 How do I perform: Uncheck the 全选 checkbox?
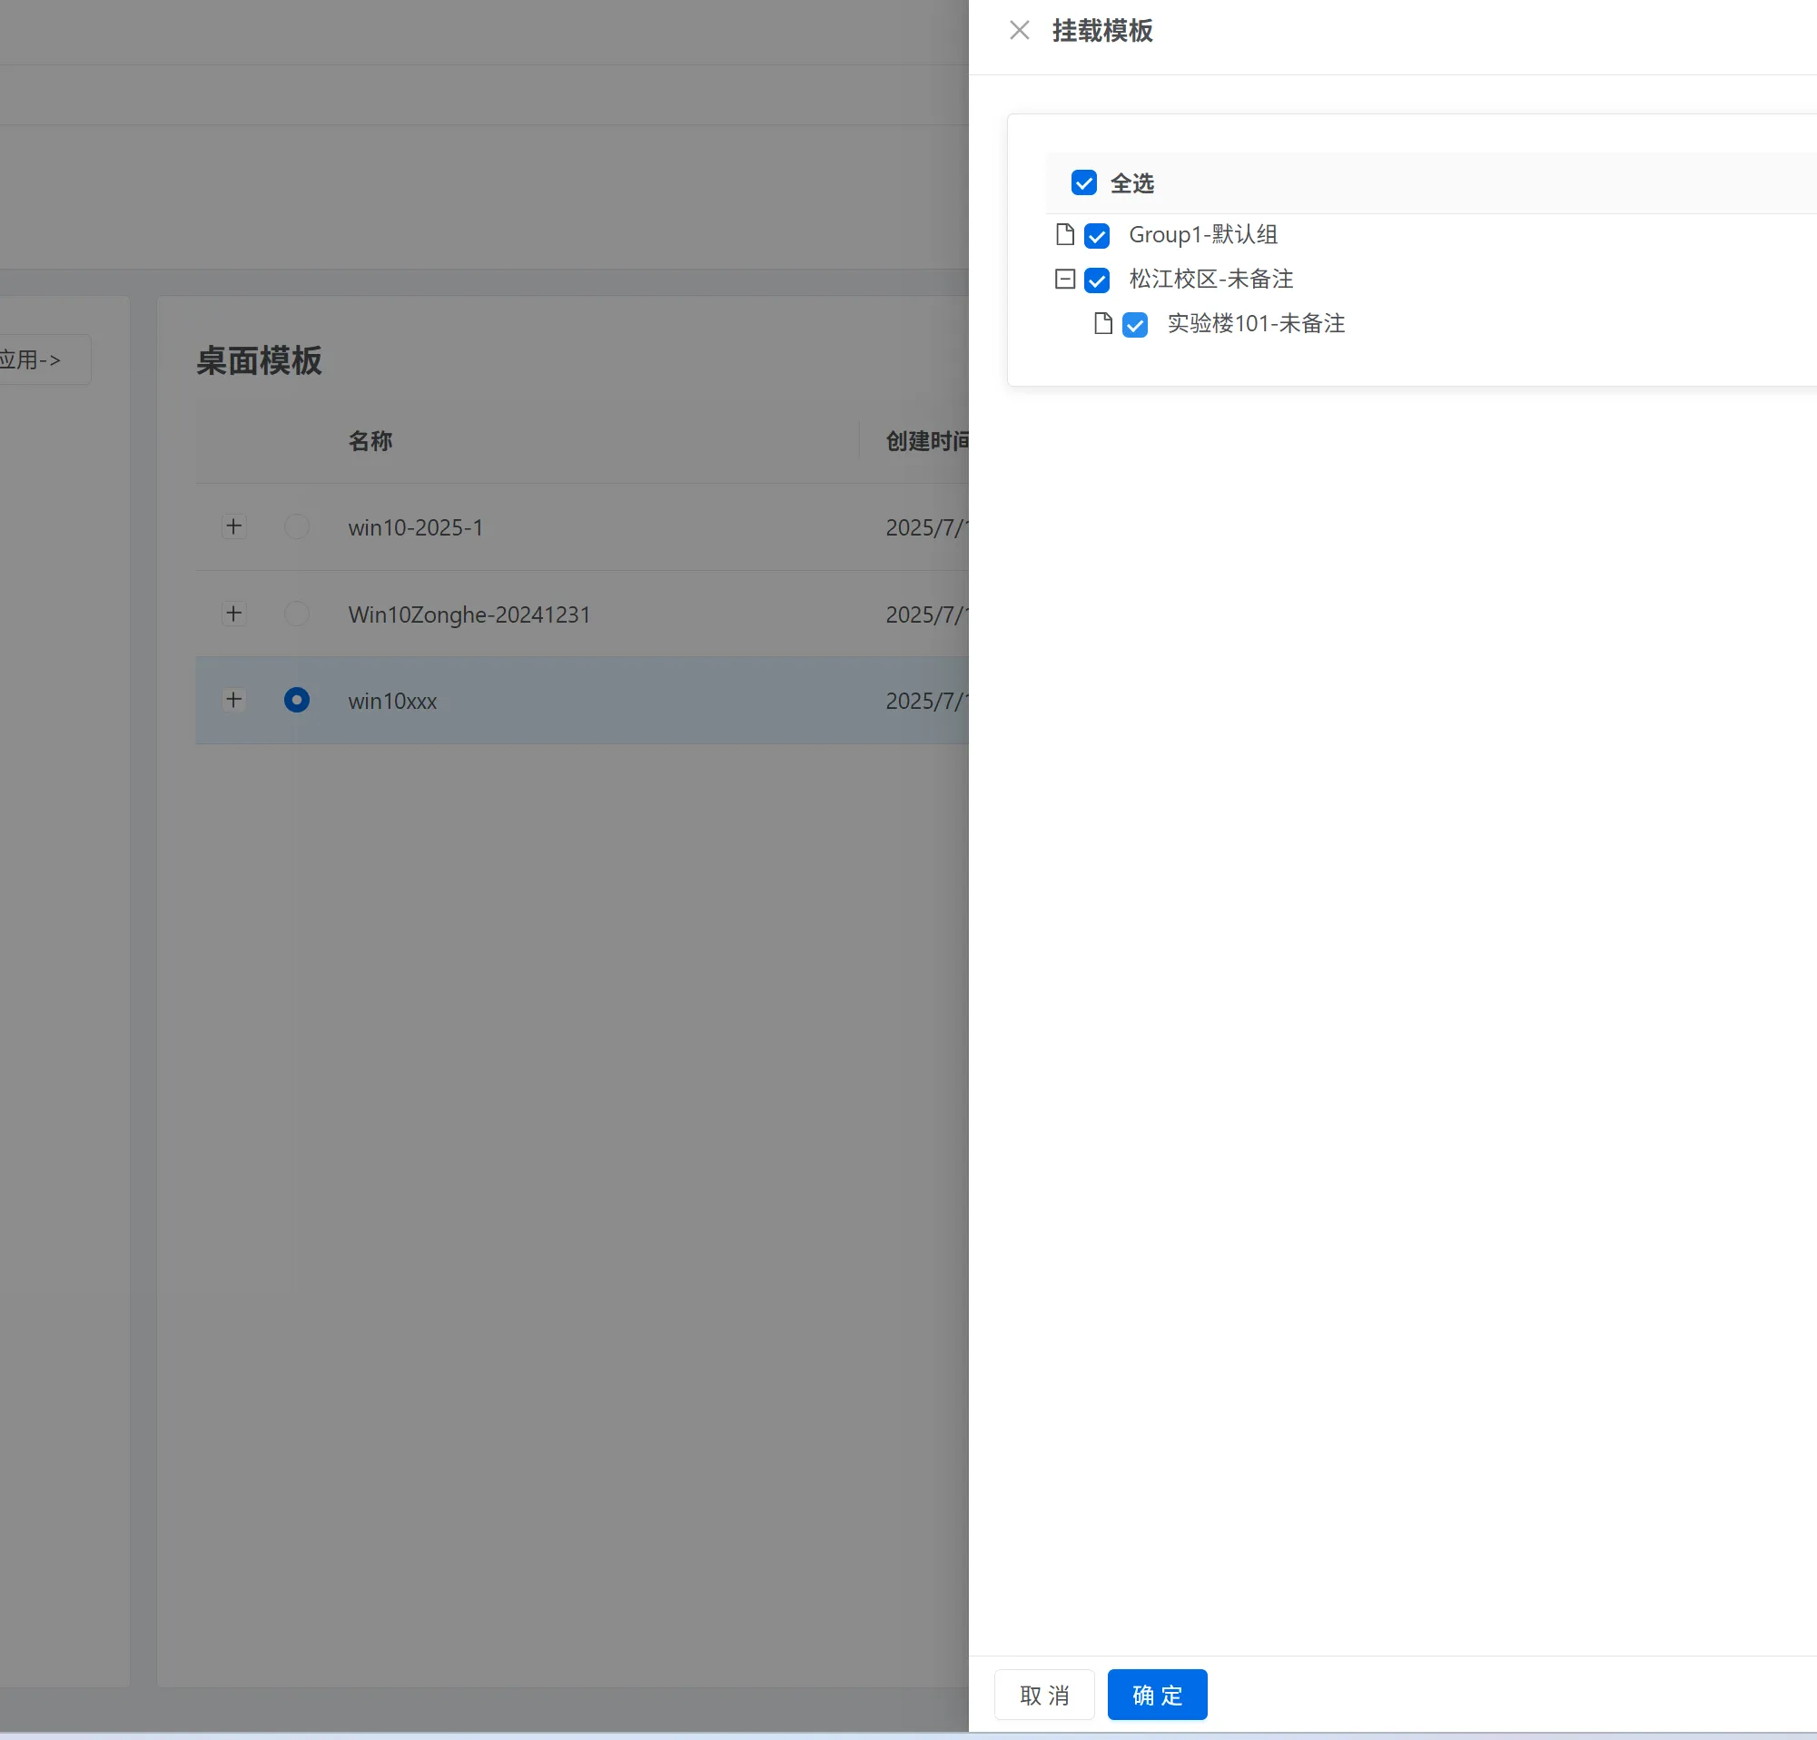[1083, 182]
